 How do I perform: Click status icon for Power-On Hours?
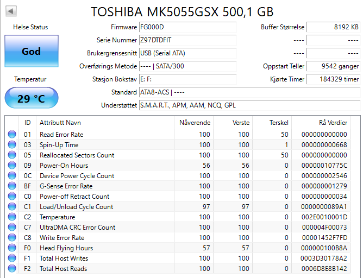point(12,165)
